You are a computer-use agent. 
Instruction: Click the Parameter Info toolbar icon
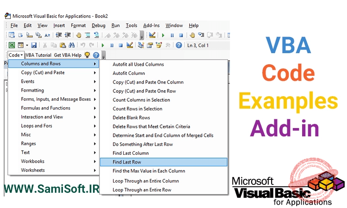tap(38, 35)
